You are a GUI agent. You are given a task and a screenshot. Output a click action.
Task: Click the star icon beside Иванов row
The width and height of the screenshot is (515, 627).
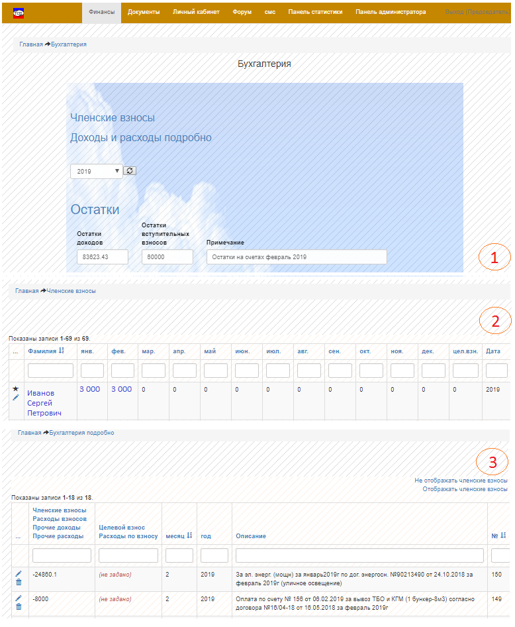click(x=16, y=388)
